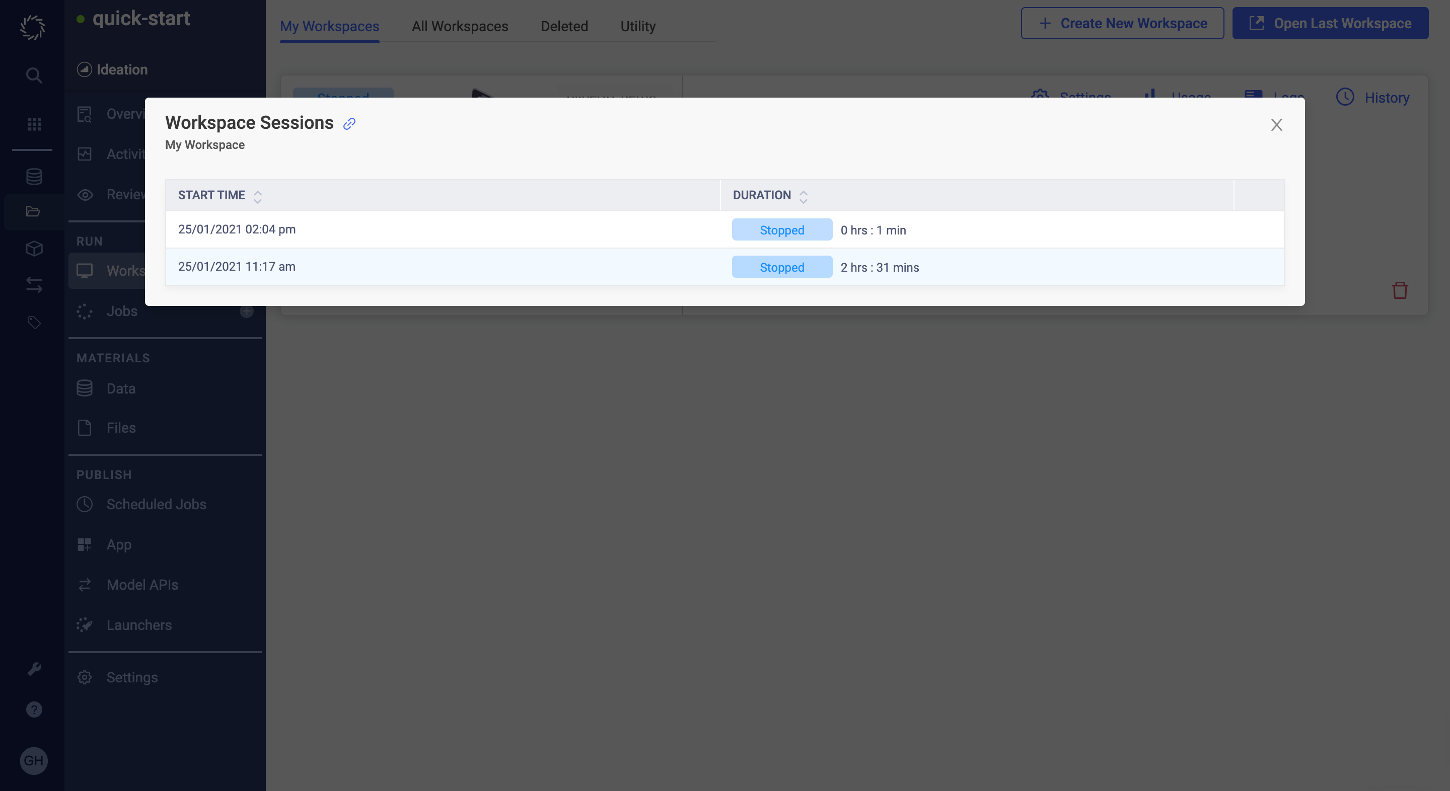The width and height of the screenshot is (1450, 791).
Task: Switch to All Workspaces tab
Action: coord(460,24)
